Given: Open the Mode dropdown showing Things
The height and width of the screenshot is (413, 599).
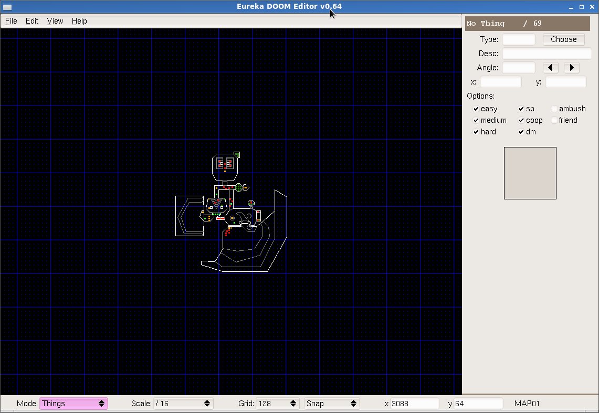Looking at the screenshot, I should [x=73, y=404].
